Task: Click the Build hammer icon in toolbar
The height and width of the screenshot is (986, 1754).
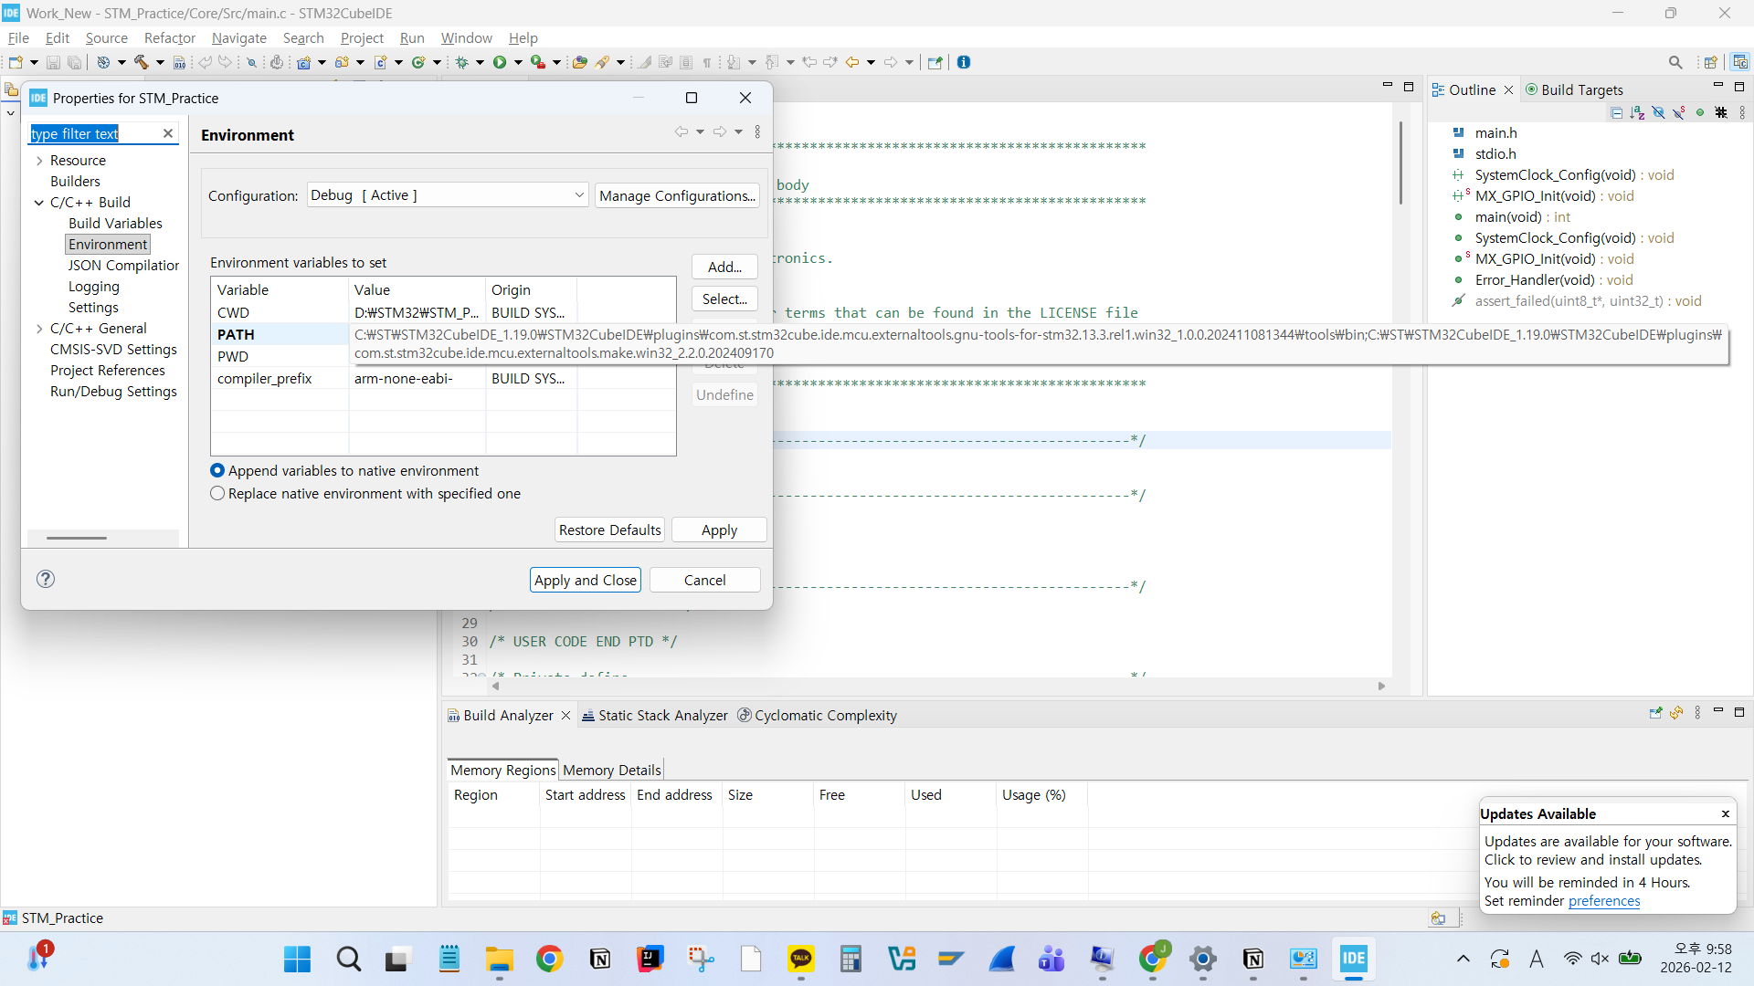Action: (x=142, y=62)
